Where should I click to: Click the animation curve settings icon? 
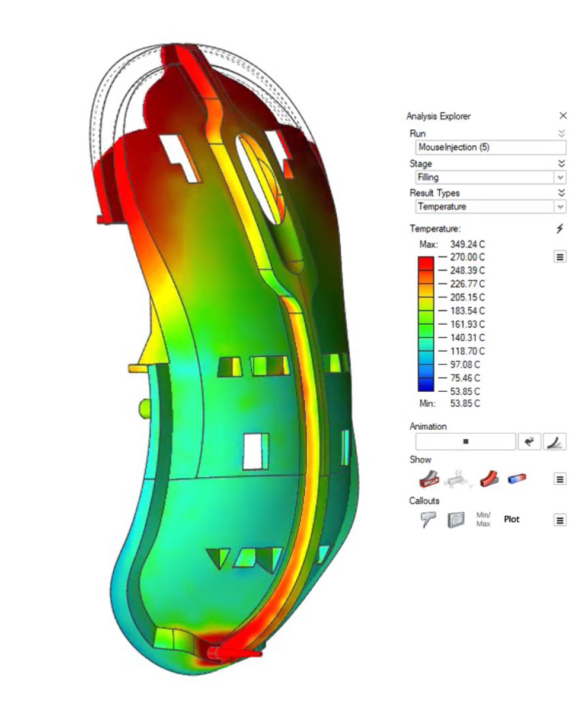(554, 442)
